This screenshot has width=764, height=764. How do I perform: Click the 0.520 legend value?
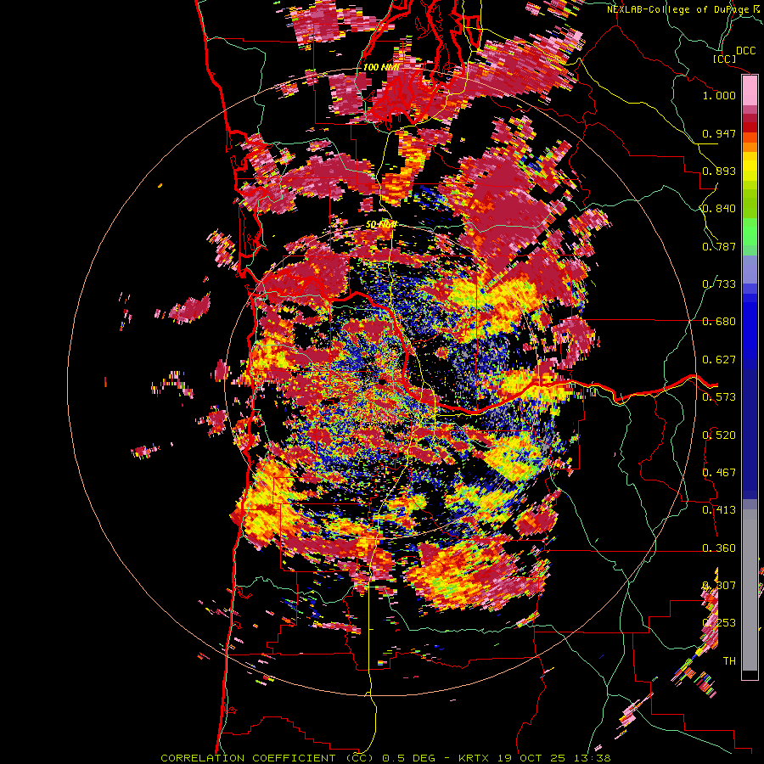point(719,435)
